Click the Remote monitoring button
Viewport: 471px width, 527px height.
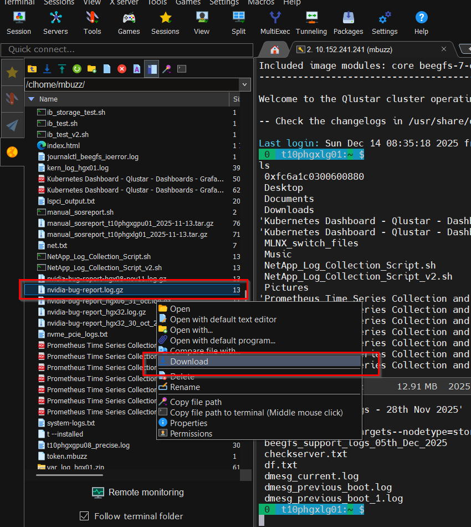click(138, 493)
